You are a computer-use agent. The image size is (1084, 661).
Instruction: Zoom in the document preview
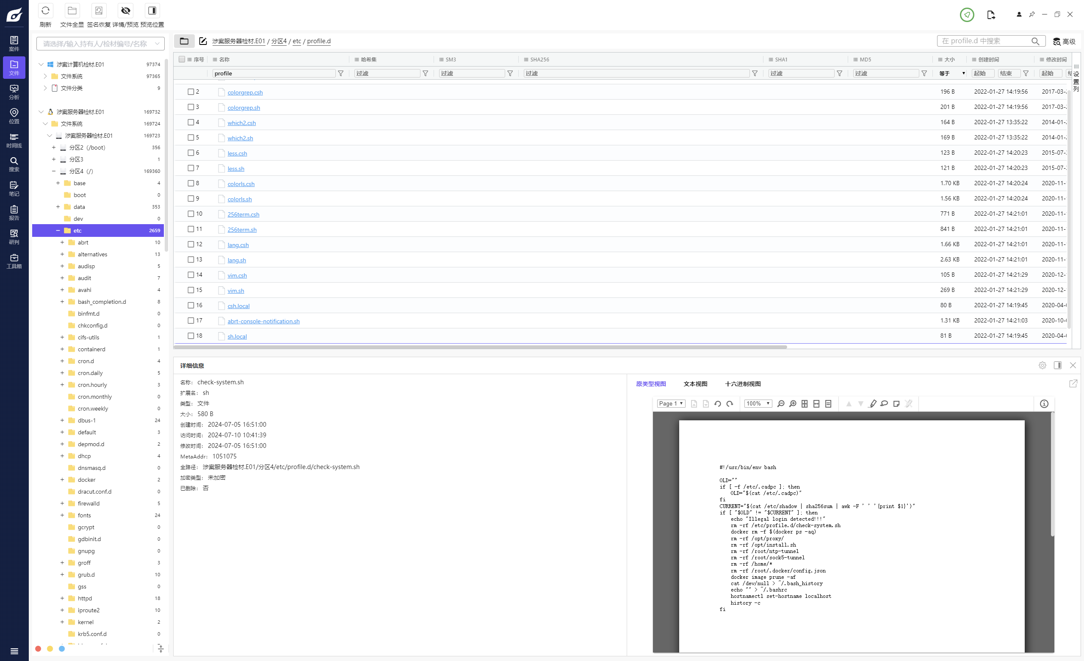point(793,403)
